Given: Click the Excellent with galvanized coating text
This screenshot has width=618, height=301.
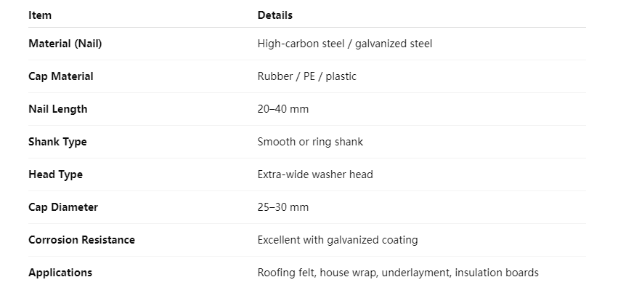Looking at the screenshot, I should 338,240.
